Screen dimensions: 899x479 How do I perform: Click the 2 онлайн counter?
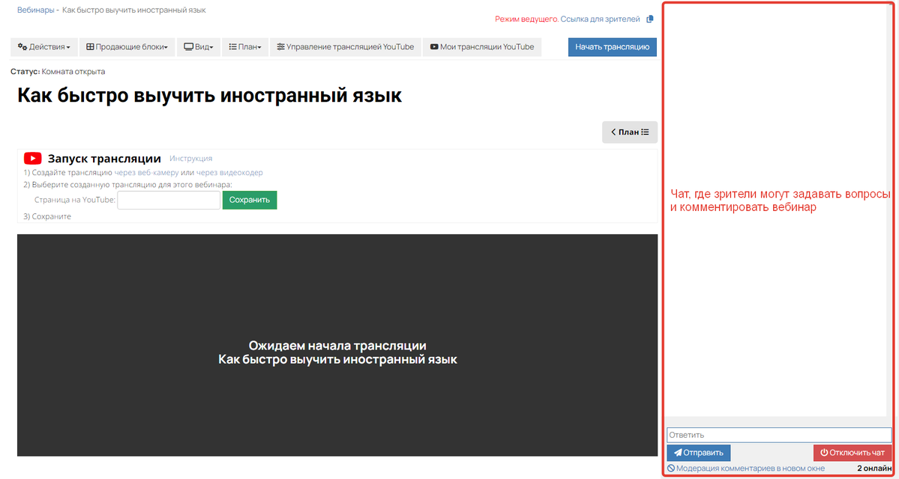point(874,468)
